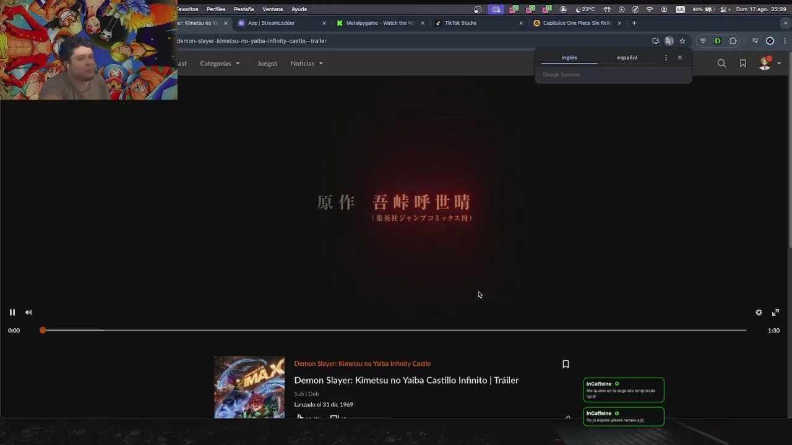Bookmark this page with the star icon
The image size is (792, 445).
[682, 41]
